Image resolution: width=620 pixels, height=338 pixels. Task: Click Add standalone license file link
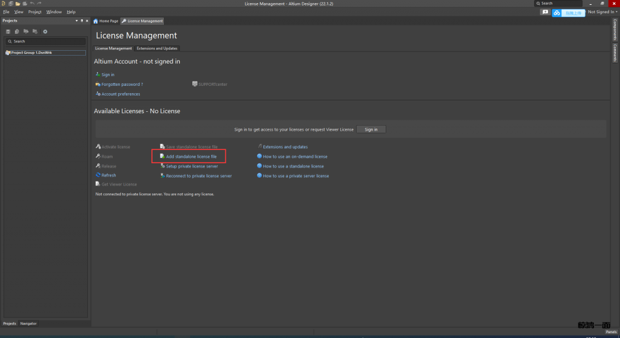point(191,157)
